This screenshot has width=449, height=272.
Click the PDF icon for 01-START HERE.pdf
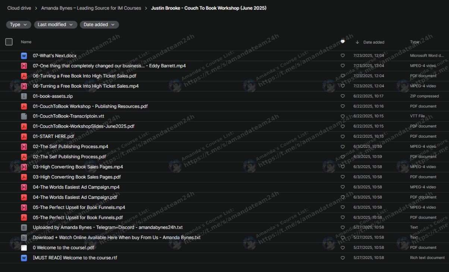pyautogui.click(x=24, y=137)
